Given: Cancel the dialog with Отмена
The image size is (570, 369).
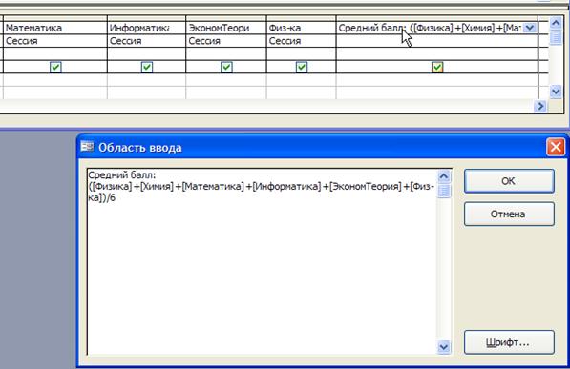Looking at the screenshot, I should [509, 214].
